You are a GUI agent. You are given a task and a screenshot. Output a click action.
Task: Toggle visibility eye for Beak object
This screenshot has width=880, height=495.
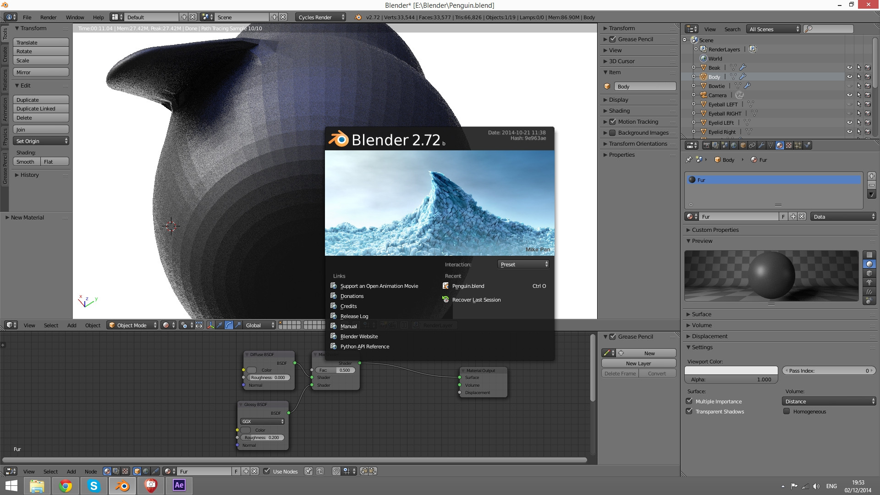(x=849, y=67)
